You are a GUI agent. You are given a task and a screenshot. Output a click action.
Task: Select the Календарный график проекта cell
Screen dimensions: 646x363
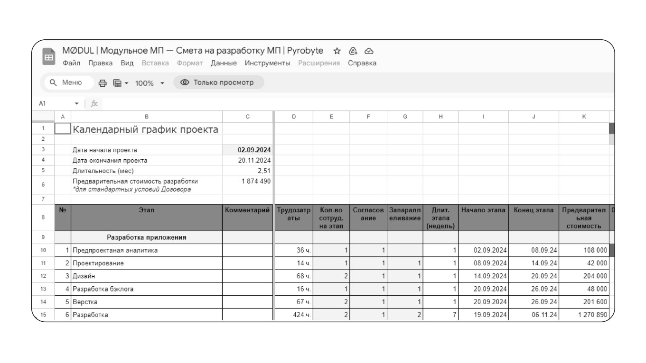point(146,129)
